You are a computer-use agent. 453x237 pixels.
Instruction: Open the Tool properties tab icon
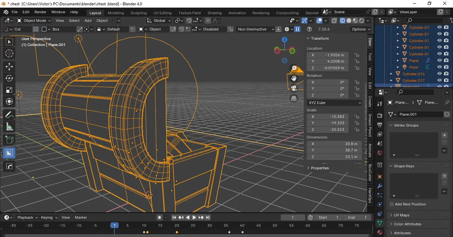[380, 104]
